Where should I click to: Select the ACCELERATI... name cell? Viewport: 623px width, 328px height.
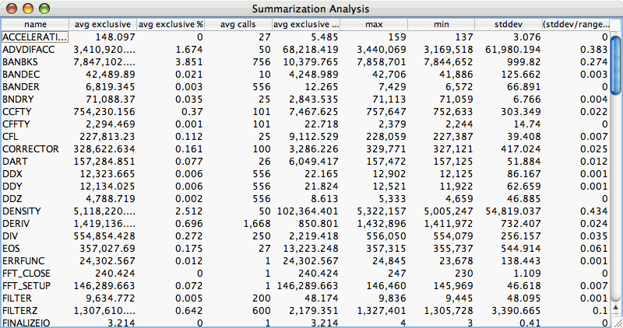[35, 37]
